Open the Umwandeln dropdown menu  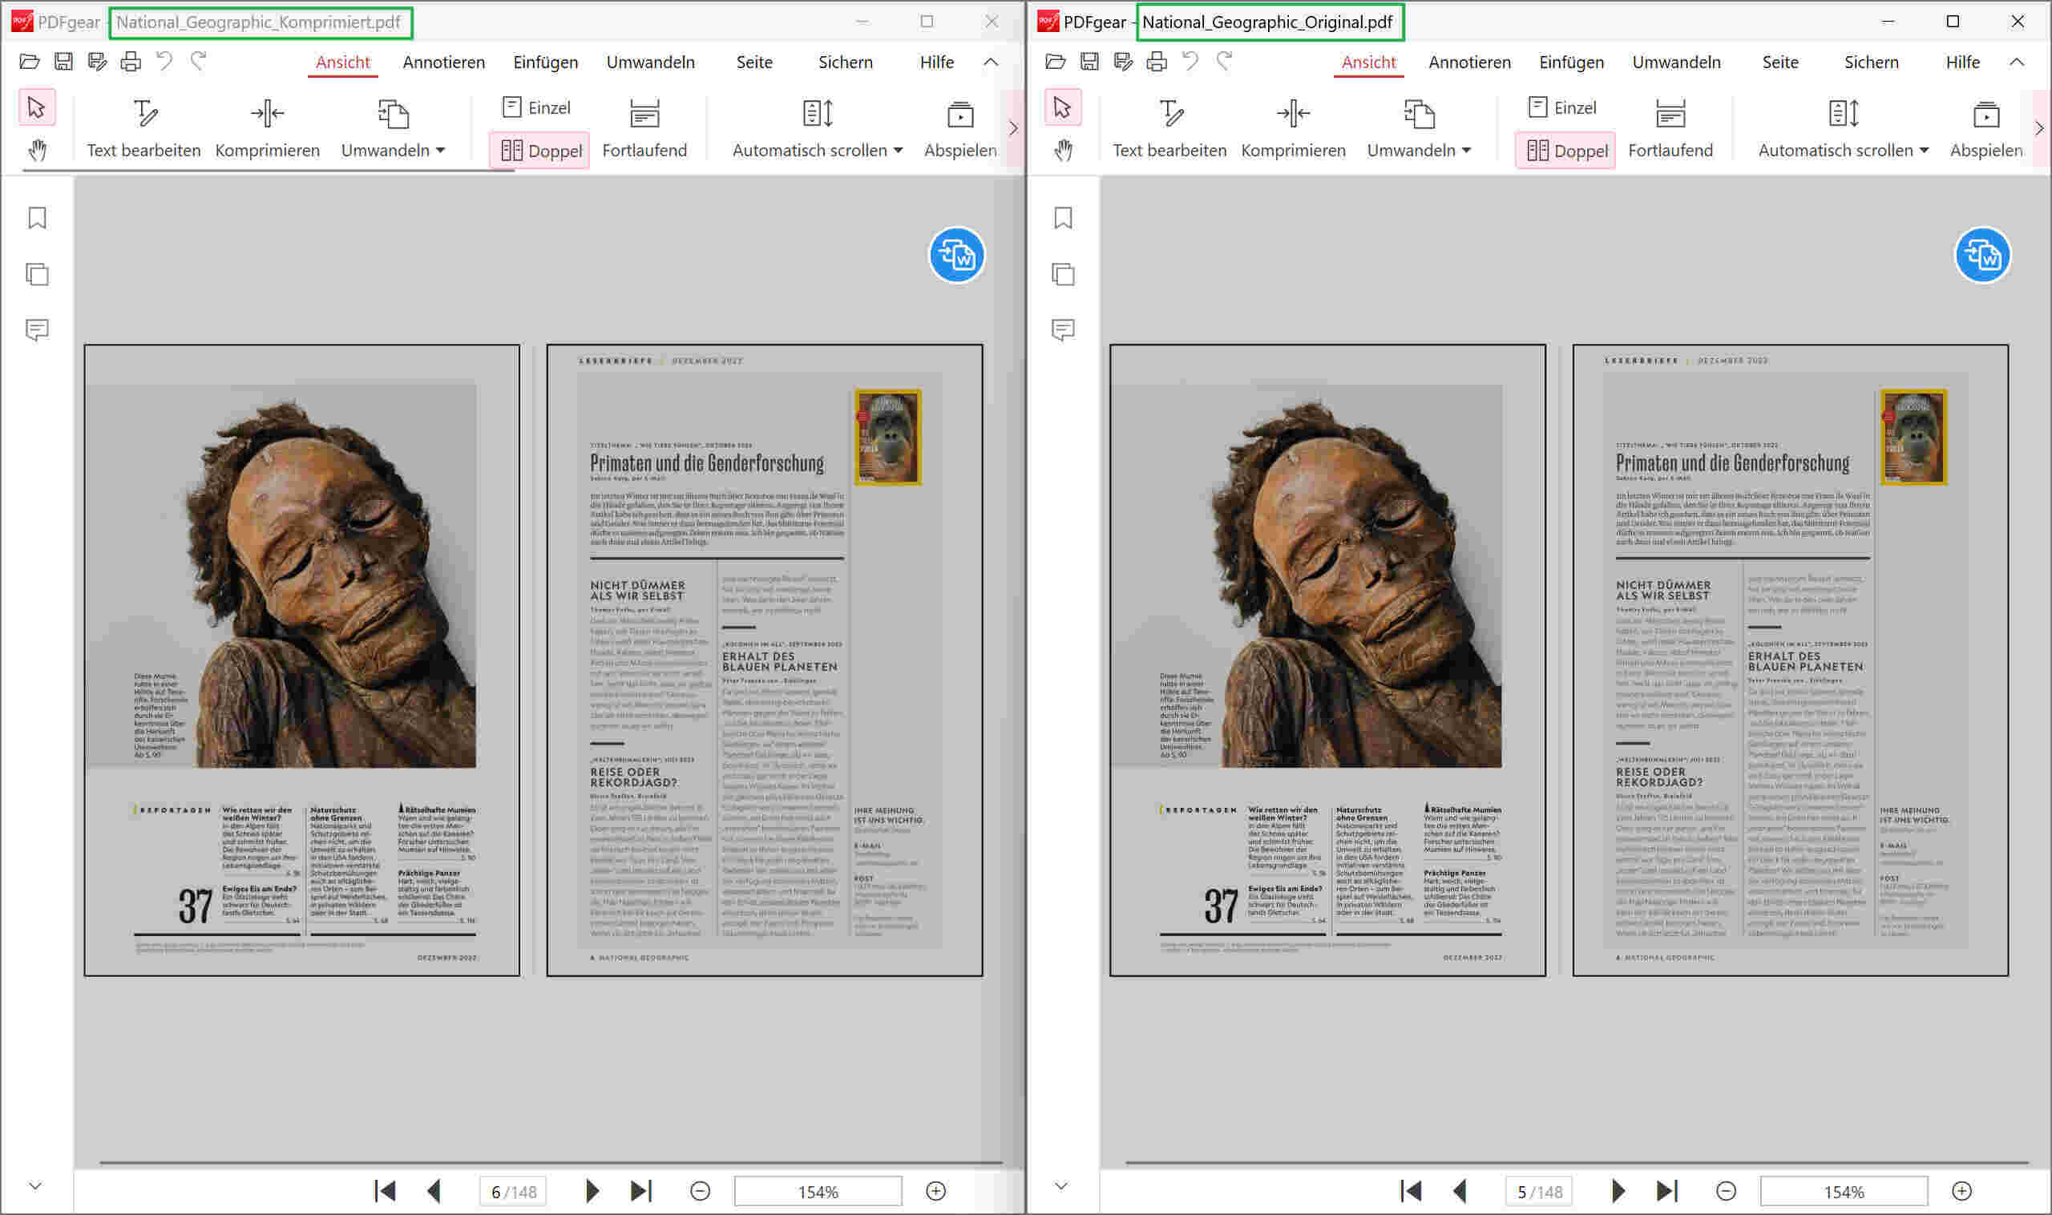(393, 150)
